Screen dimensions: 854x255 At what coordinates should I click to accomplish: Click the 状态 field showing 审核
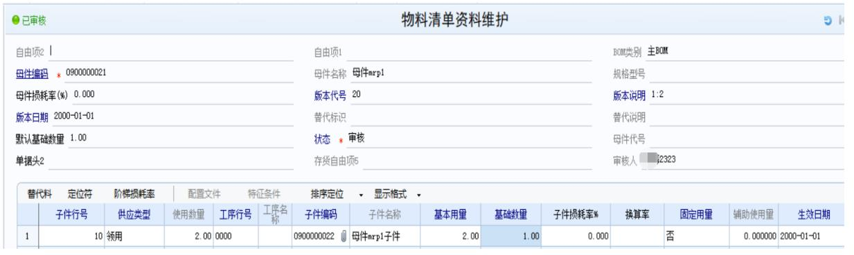(x=470, y=138)
